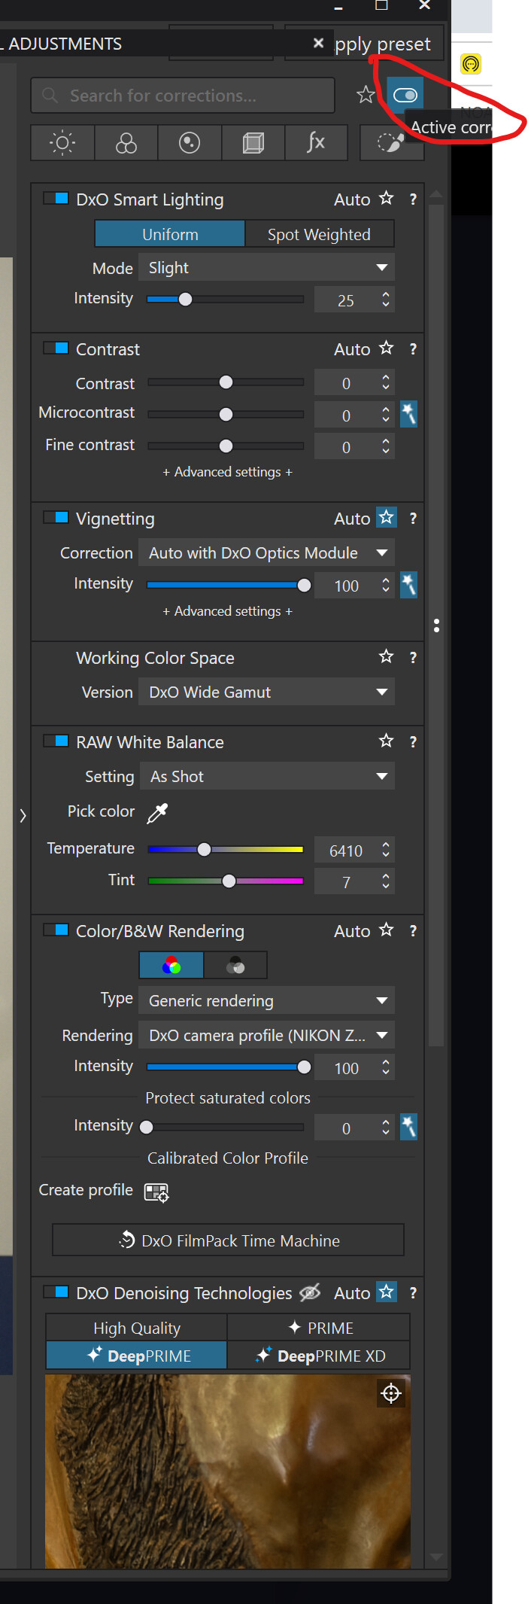Click denoising preview target crosshair icon
Viewport: 531px width, 1604px height.
[391, 1393]
